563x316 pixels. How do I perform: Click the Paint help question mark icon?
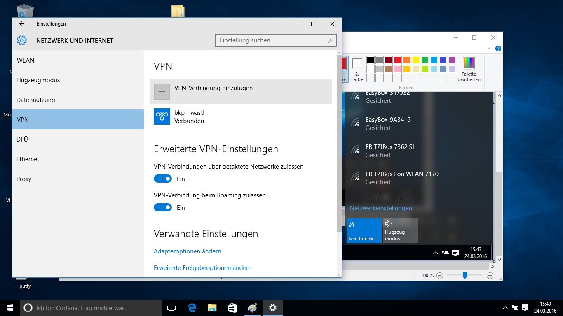[498, 49]
